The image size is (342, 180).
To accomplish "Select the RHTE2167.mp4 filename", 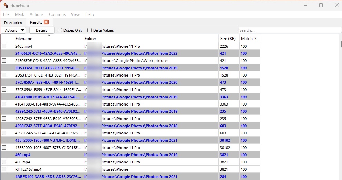I will [28, 169].
